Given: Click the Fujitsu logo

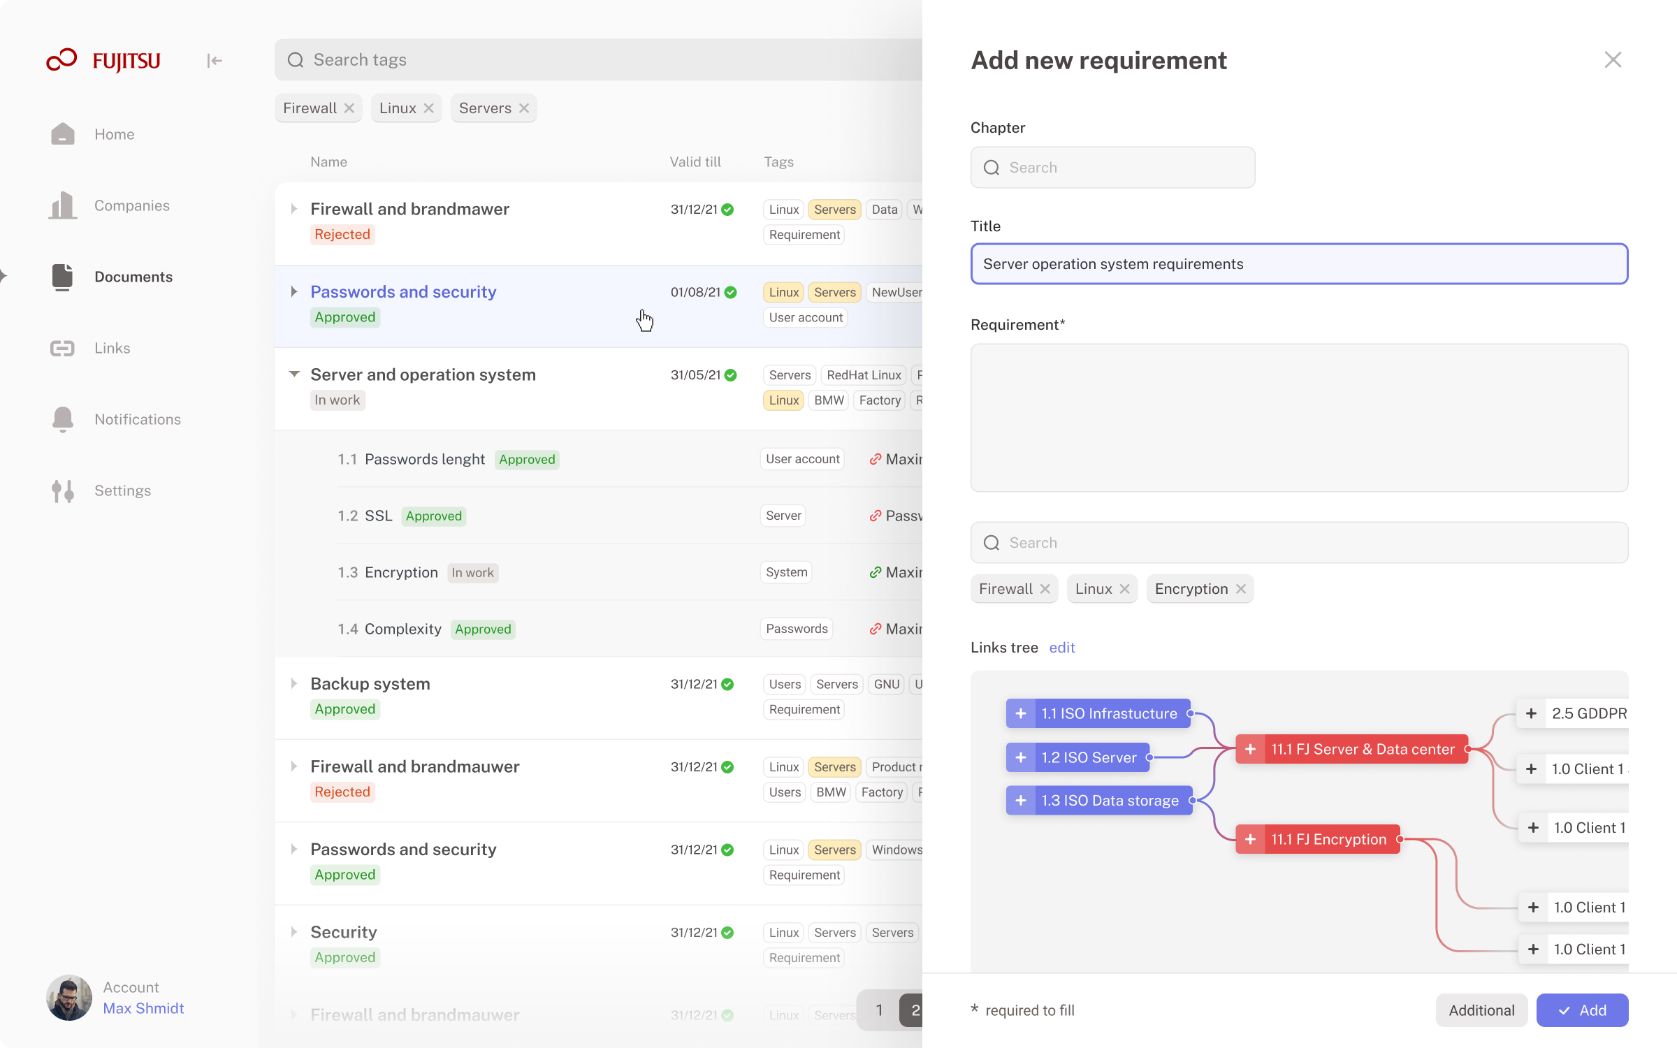Looking at the screenshot, I should click(x=103, y=61).
